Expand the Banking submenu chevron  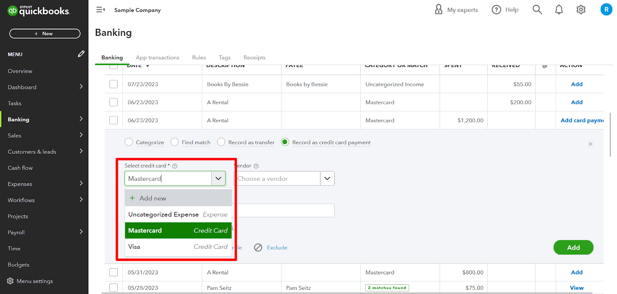(81, 119)
